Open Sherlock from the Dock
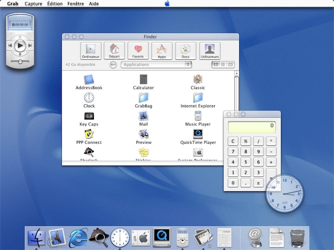Viewport: 334px width, 250px height. tap(99, 237)
